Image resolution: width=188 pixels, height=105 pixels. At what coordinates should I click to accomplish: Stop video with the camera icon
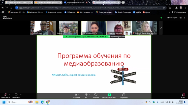pyautogui.click(x=16, y=95)
